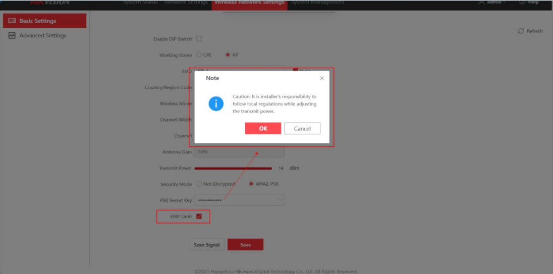This screenshot has width=553, height=274.
Task: Select the Not-Encrypted security mode
Action: (x=199, y=184)
